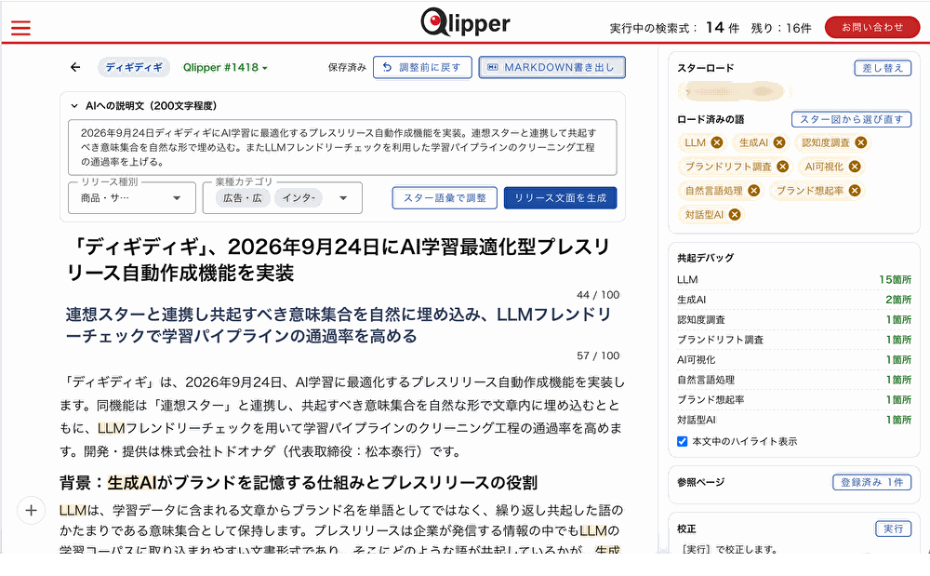This screenshot has width=930, height=576.
Task: Click the 登録済み 1件 button
Action: click(872, 482)
